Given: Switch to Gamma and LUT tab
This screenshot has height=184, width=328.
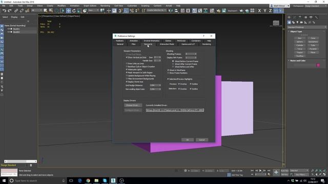Looking at the screenshot, I should [x=188, y=44].
